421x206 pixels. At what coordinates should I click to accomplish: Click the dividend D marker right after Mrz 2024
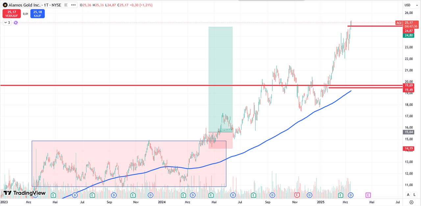click(x=193, y=195)
